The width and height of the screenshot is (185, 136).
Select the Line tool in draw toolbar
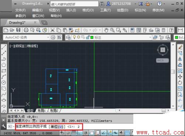pos(4,47)
